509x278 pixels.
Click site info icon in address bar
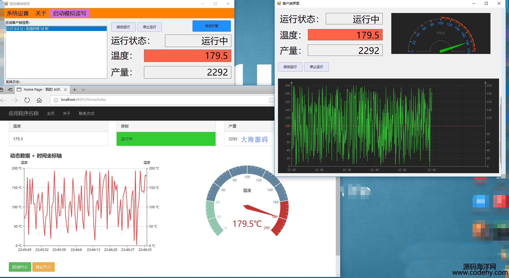pyautogui.click(x=56, y=100)
